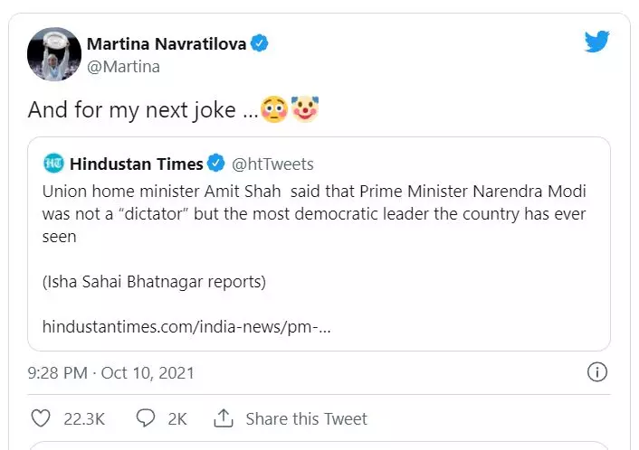Click the clown face emoji

coord(306,110)
